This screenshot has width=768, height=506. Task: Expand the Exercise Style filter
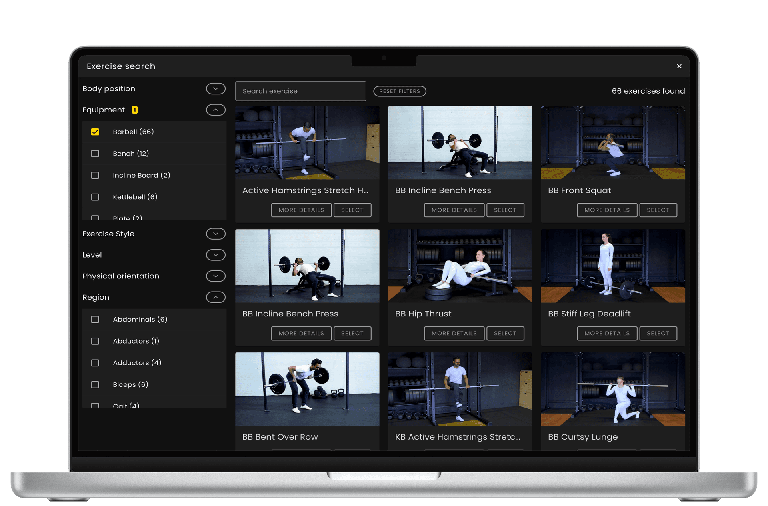click(x=216, y=234)
